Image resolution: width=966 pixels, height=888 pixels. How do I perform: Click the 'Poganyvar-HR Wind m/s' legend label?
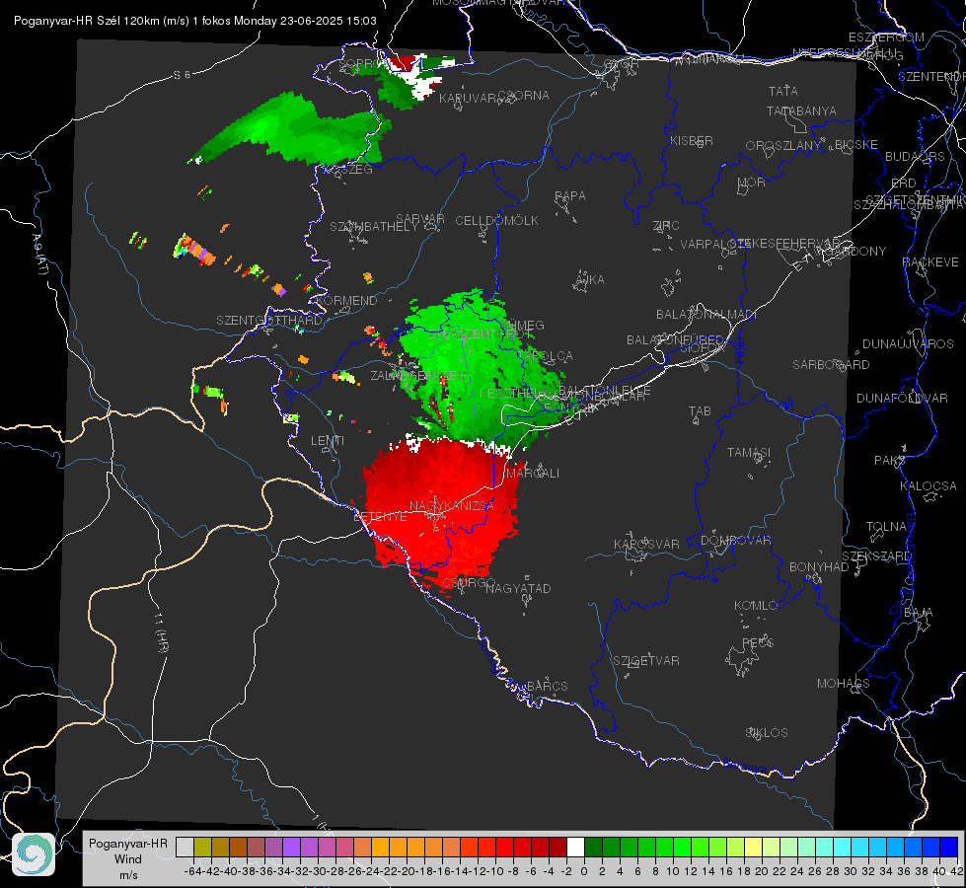(x=128, y=859)
